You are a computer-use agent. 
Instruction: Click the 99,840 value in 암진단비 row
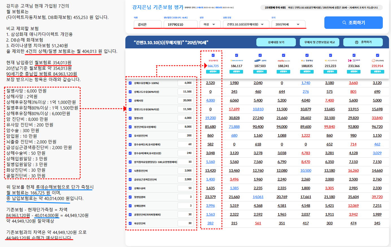[x=329, y=127]
